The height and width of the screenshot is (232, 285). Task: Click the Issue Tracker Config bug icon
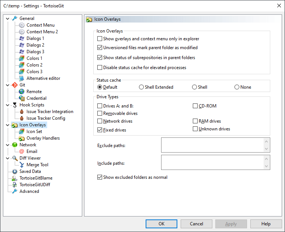pyautogui.click(x=22, y=118)
